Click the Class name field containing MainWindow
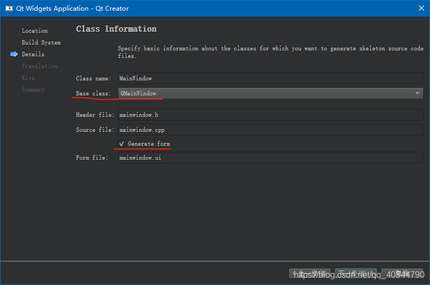Screen dimensions: 430x285 pos(271,78)
